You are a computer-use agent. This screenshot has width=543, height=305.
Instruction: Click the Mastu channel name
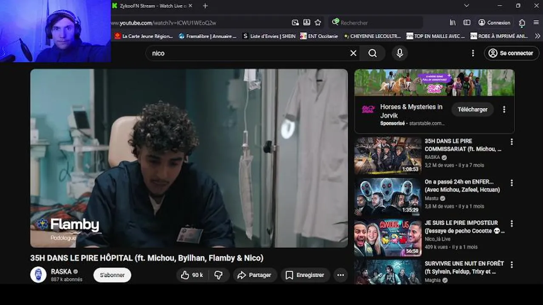click(x=432, y=198)
